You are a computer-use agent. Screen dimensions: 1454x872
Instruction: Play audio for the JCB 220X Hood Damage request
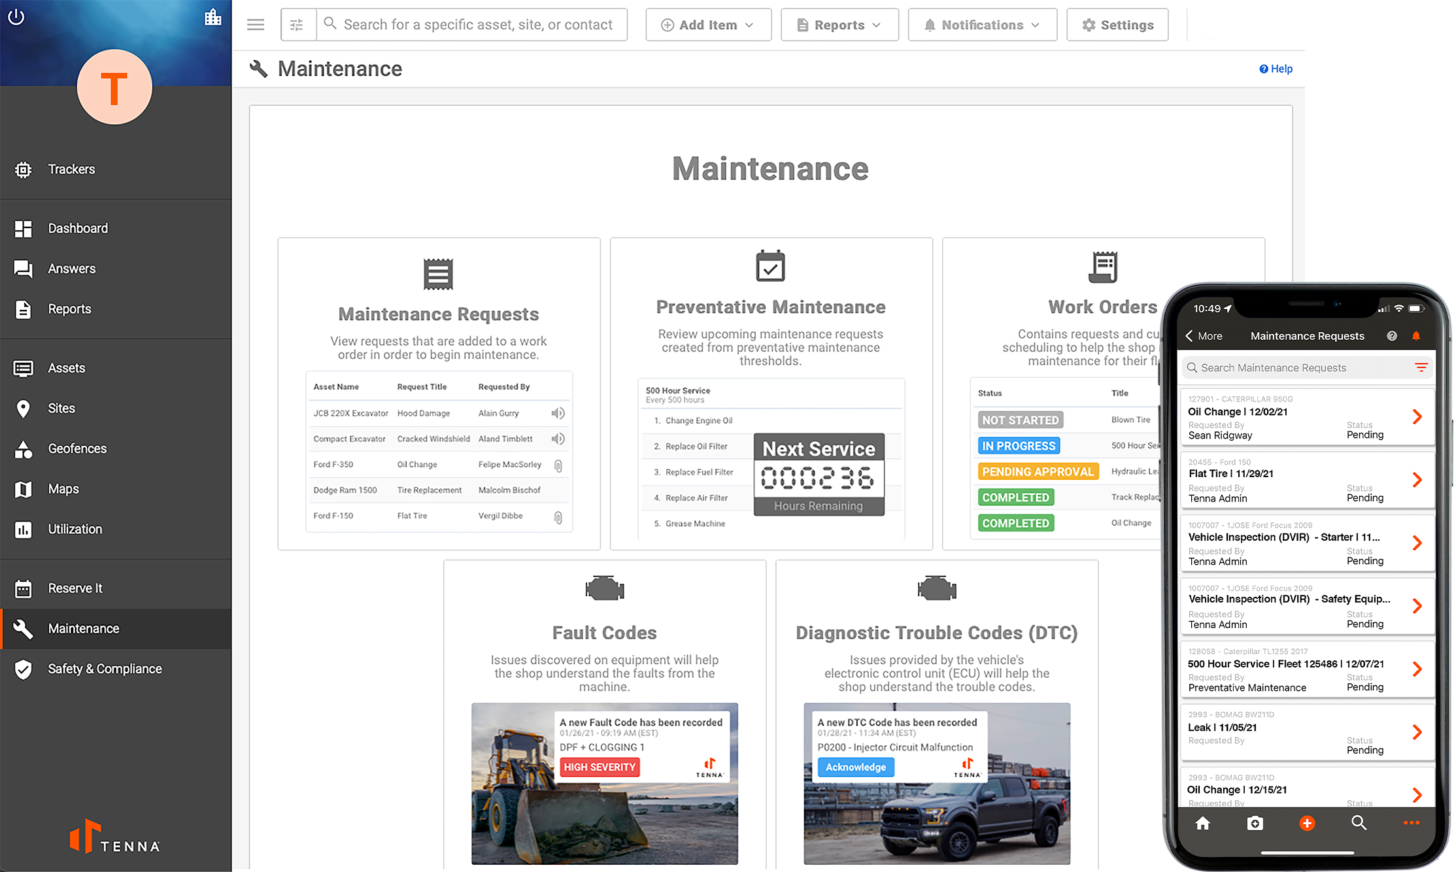point(558,412)
